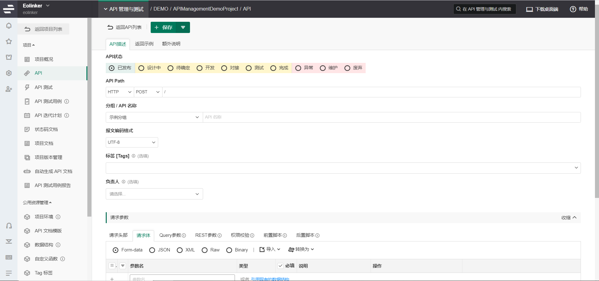This screenshot has width=599, height=281.
Task: Switch to the 返回示例 tab
Action: [x=144, y=44]
